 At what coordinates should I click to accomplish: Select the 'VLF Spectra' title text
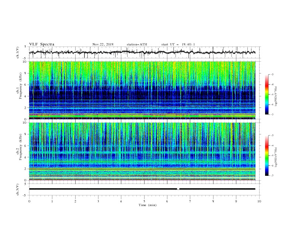tap(42, 44)
